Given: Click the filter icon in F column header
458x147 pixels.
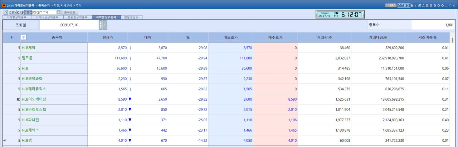Looking at the screenshot, I should [x=23, y=37].
